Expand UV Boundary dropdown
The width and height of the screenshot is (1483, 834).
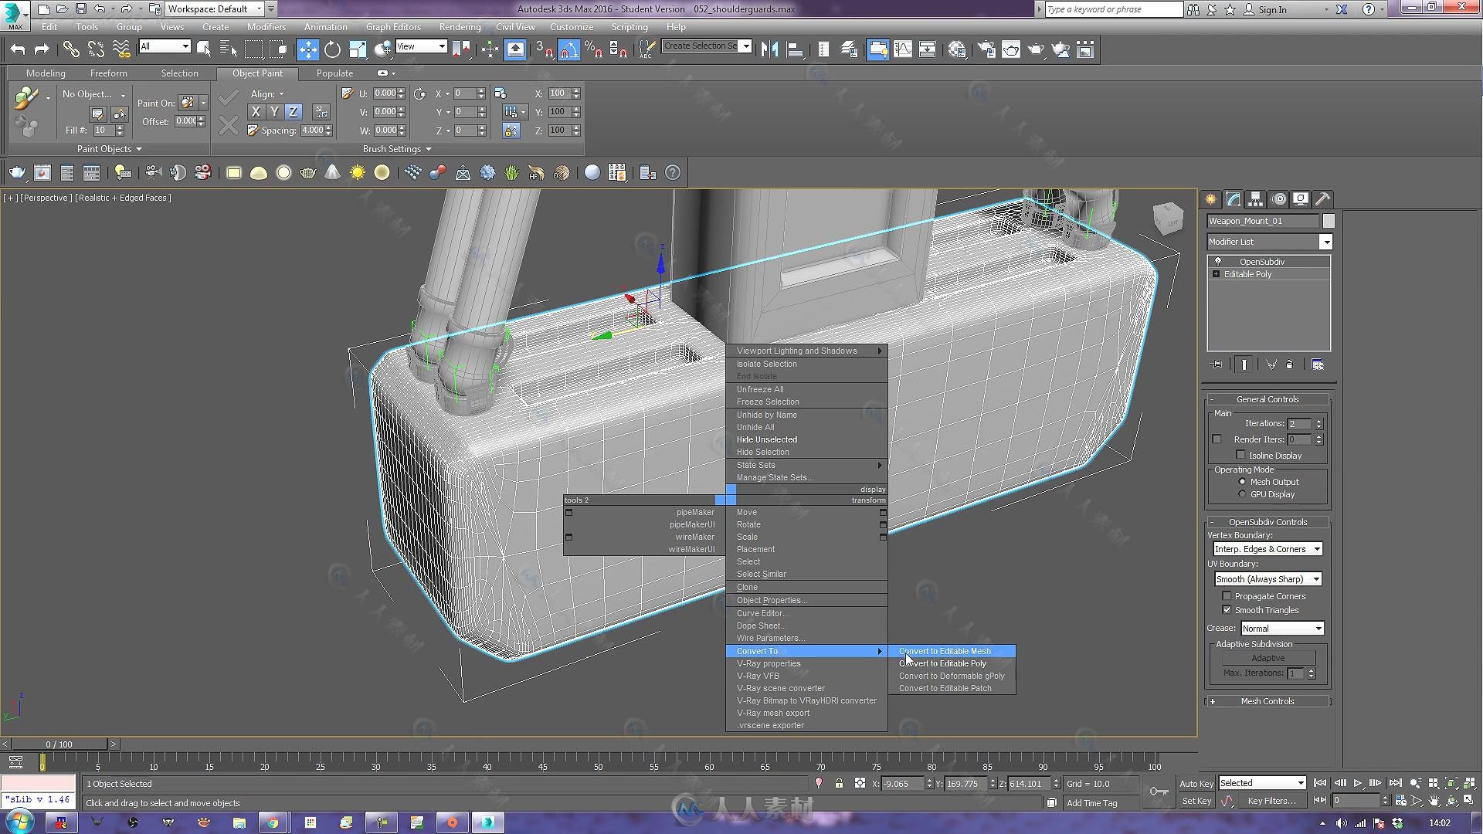pyautogui.click(x=1315, y=578)
